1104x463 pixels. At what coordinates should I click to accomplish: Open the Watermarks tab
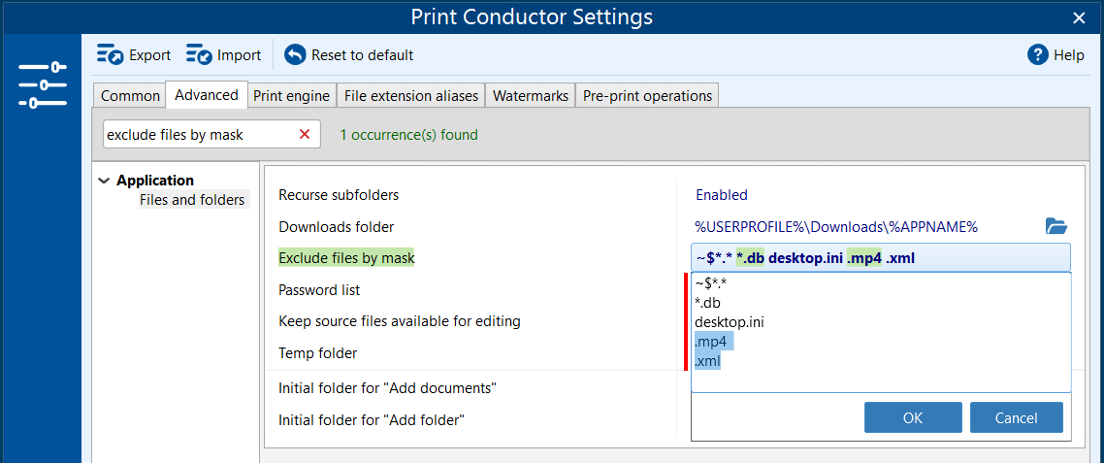click(x=530, y=95)
